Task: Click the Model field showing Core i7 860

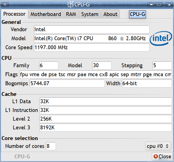Action: [92, 39]
